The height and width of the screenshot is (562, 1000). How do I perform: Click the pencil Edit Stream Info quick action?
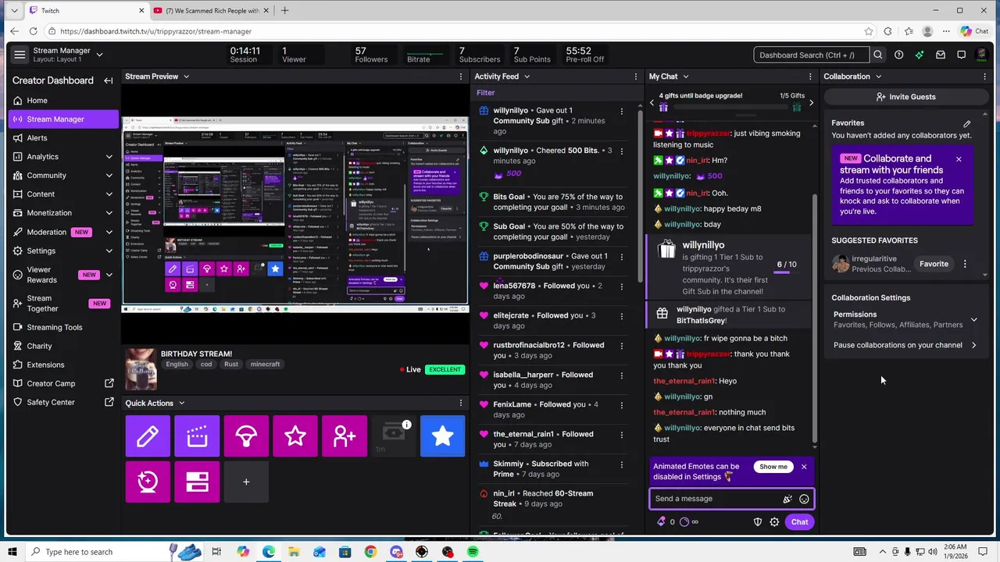pos(148,436)
